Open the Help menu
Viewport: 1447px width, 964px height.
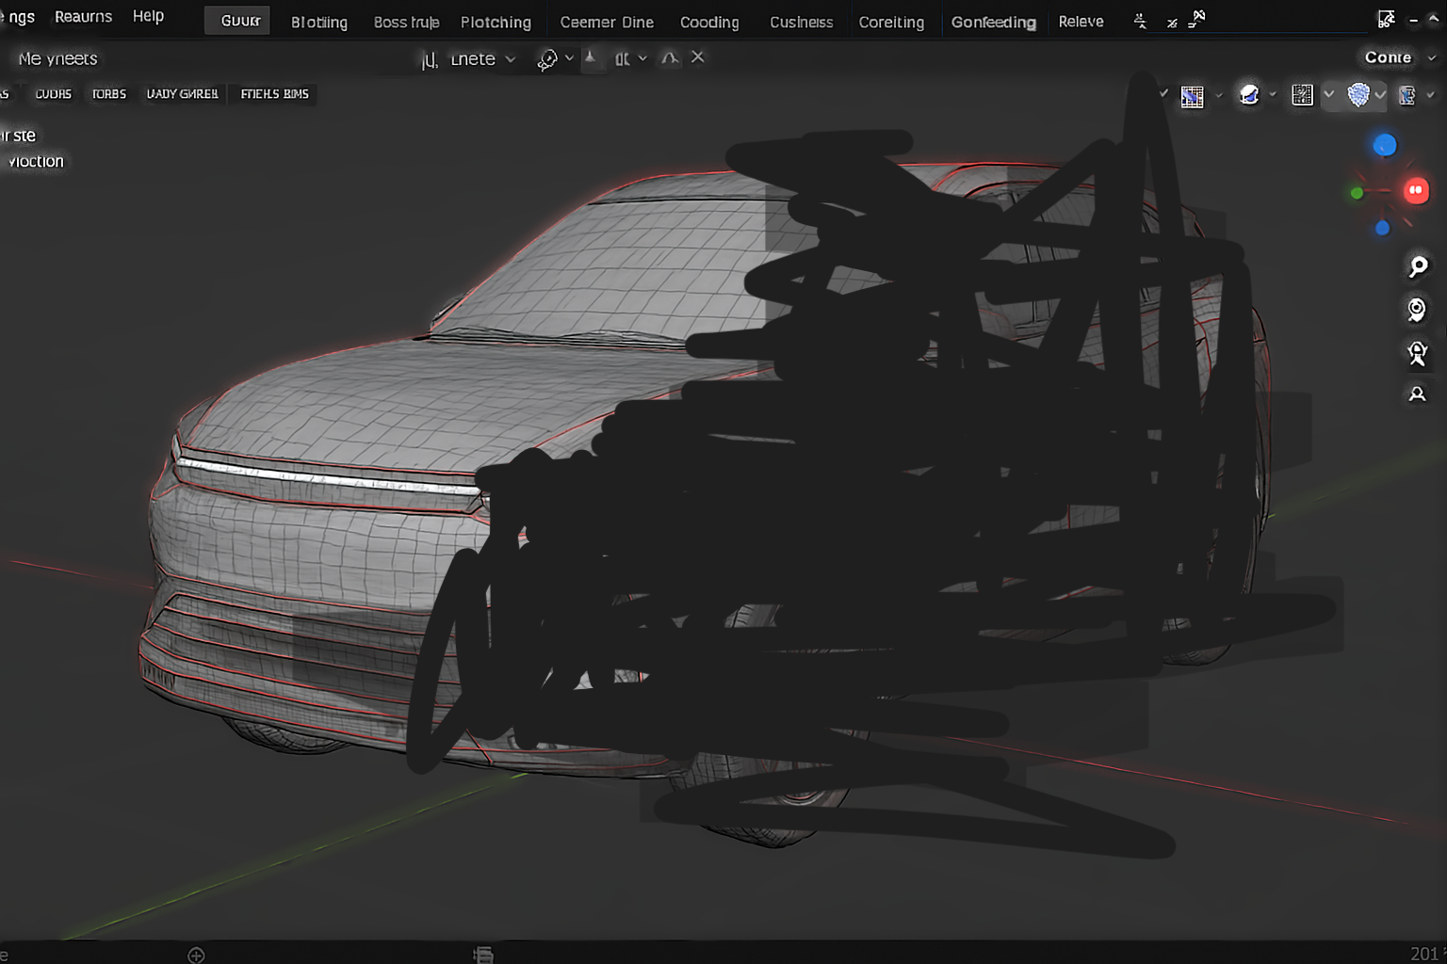click(148, 16)
